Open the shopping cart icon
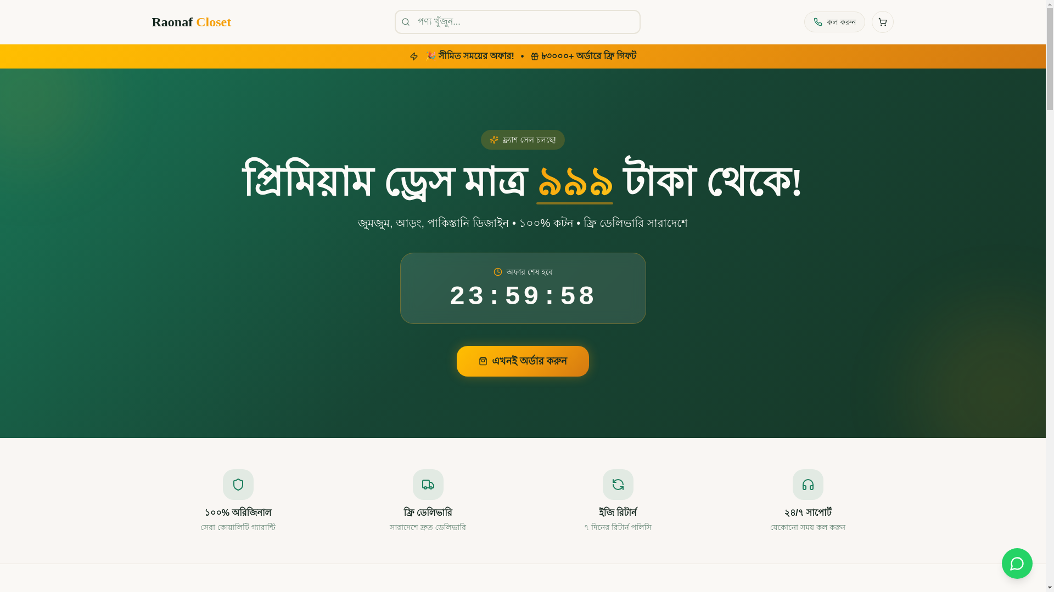The image size is (1054, 592). click(x=882, y=22)
